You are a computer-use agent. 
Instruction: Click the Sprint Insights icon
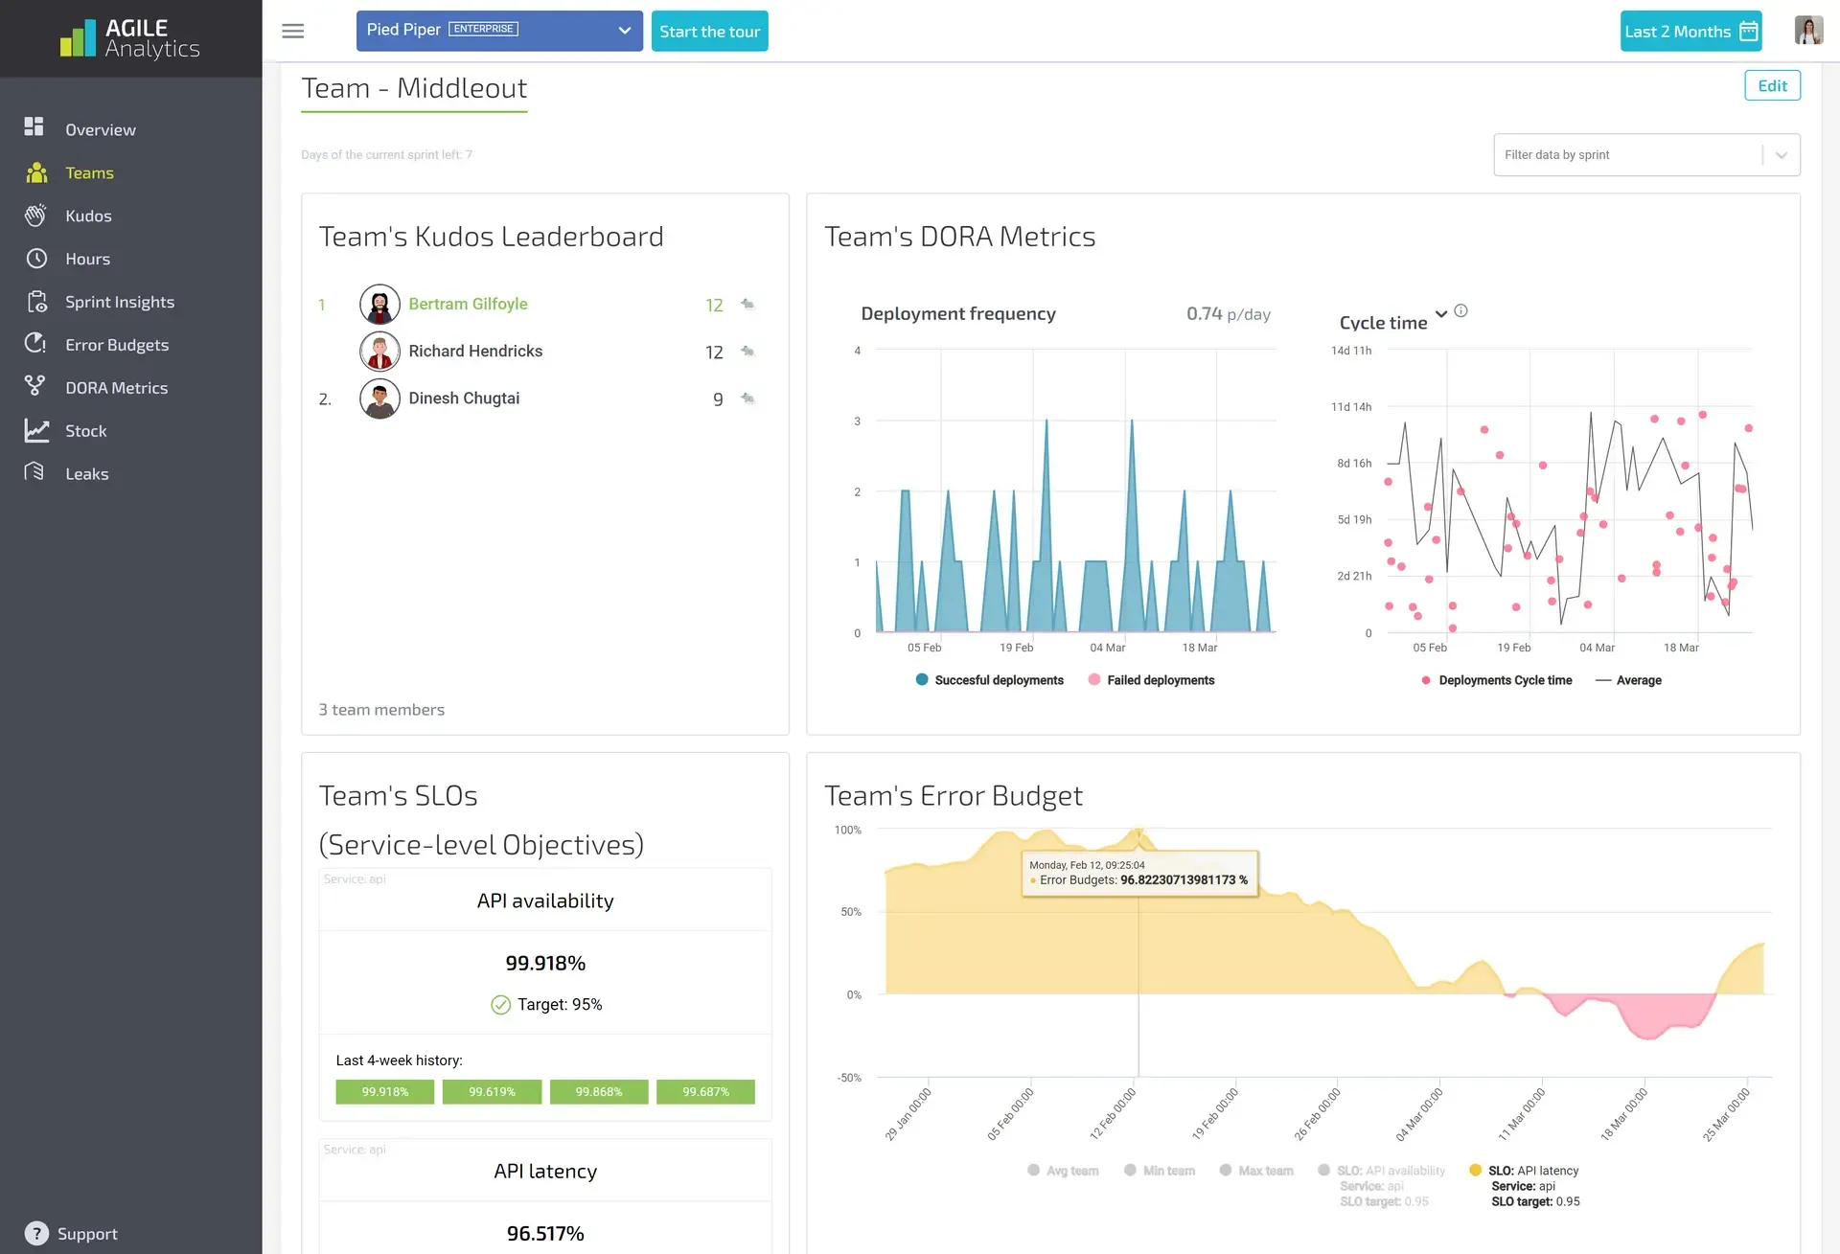34,301
